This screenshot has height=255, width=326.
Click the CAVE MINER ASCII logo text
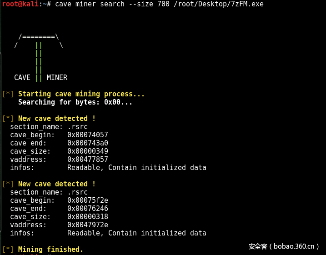[x=40, y=77]
